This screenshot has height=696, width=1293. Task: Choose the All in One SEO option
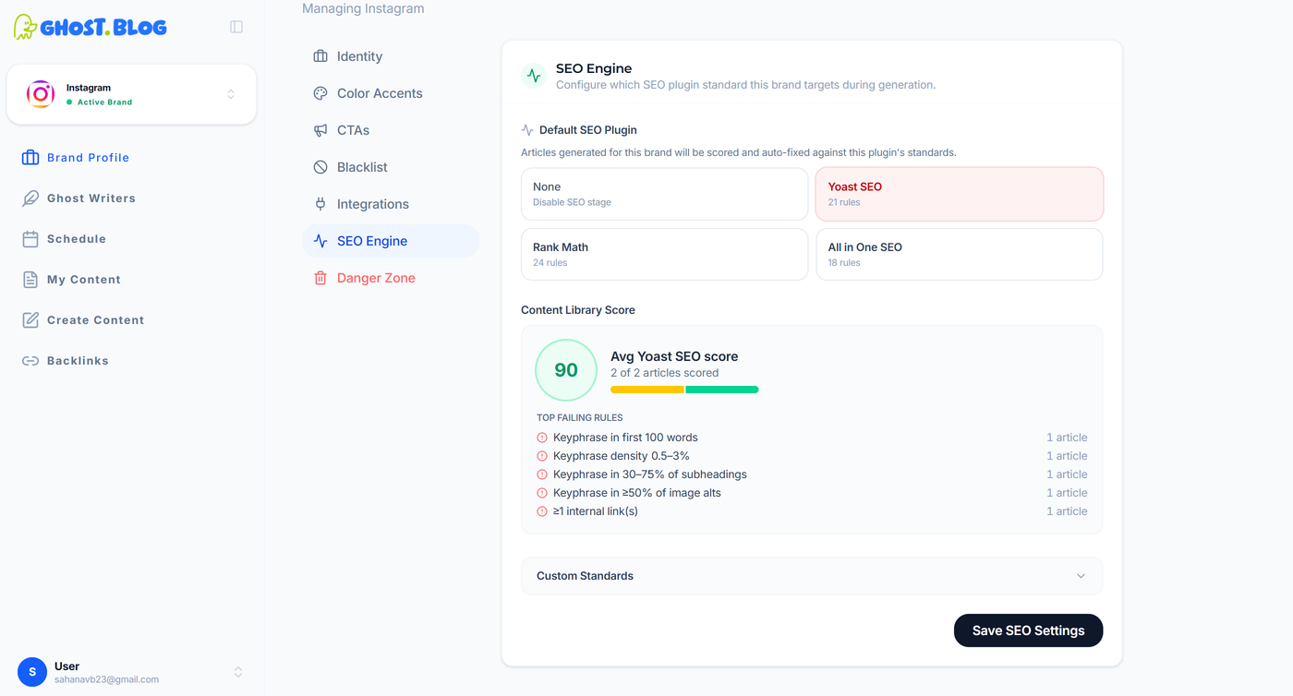[x=959, y=254]
